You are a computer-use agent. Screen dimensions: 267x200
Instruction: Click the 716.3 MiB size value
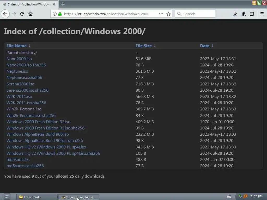(144, 84)
